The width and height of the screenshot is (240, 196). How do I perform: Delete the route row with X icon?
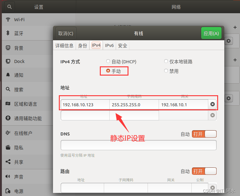point(213,188)
